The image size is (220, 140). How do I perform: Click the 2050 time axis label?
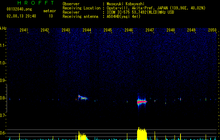(x=212, y=30)
